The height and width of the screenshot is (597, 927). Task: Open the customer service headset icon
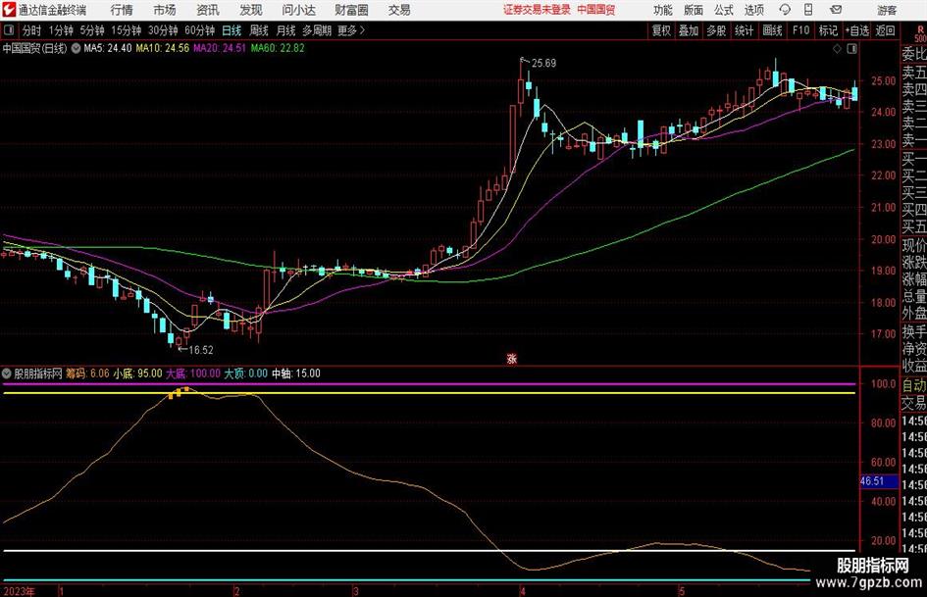pos(785,10)
